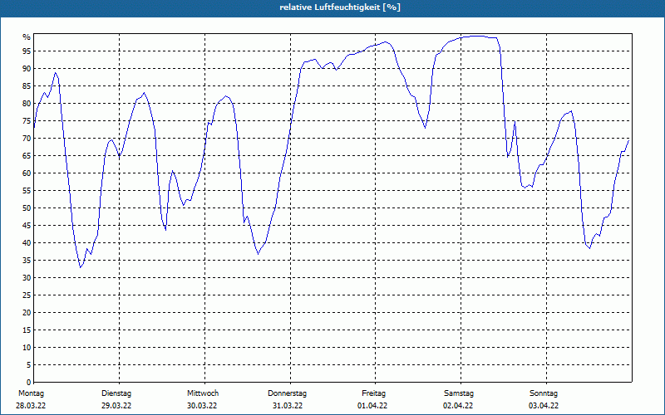Click the '75' y-axis value
This screenshot has width=665, height=415.
(27, 120)
